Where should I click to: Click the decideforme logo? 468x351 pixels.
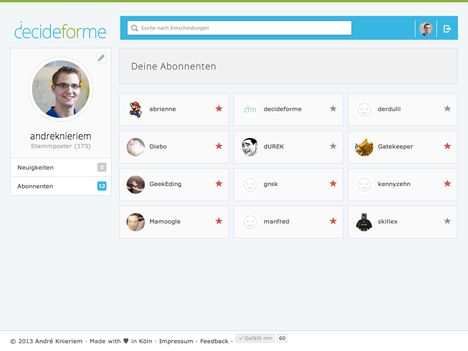point(60,30)
